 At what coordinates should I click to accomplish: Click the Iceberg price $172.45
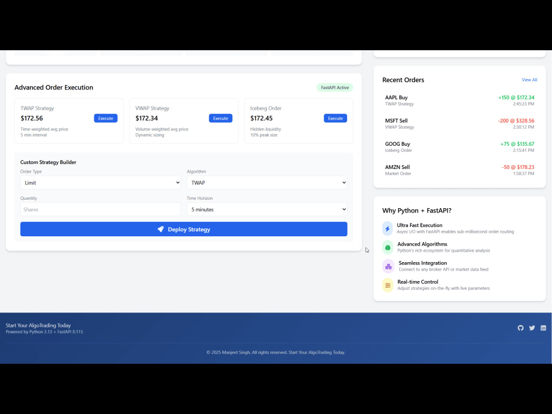click(x=261, y=118)
